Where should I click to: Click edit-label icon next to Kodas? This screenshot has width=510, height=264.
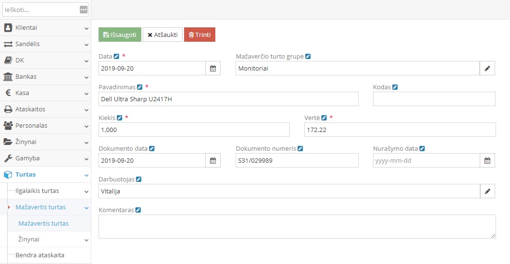[395, 87]
